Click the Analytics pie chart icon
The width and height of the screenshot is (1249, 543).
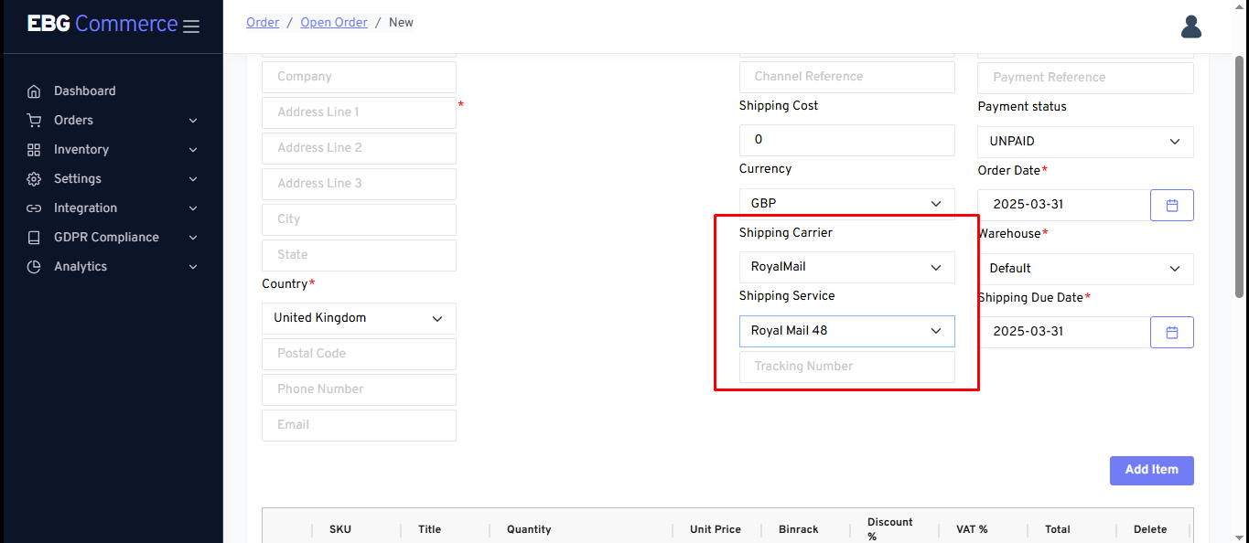pyautogui.click(x=34, y=267)
